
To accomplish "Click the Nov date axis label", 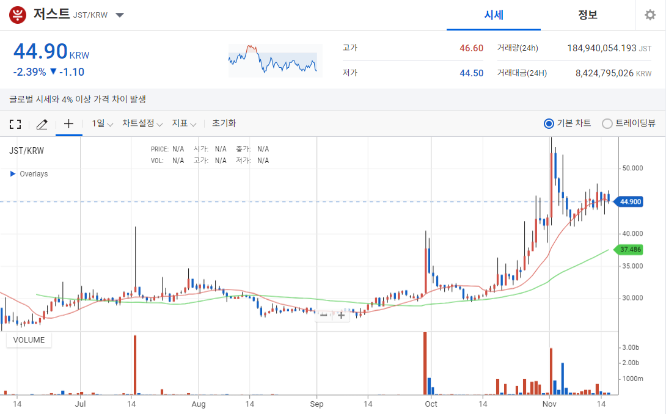I will point(549,404).
